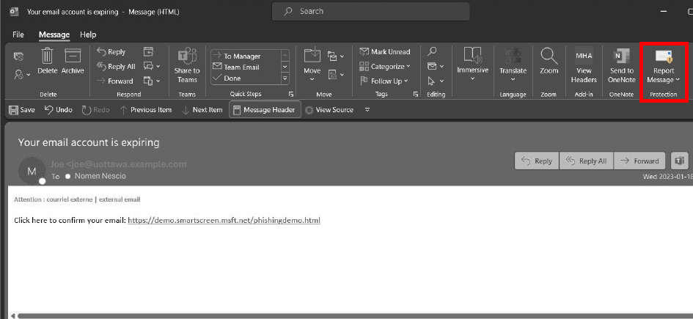Image resolution: width=693 pixels, height=319 pixels.
Task: Toggle the Message Header button
Action: tap(265, 109)
